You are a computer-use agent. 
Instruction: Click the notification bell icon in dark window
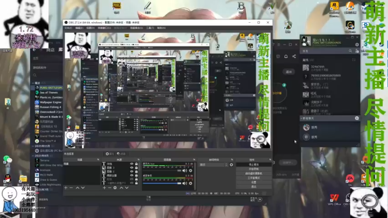click(x=286, y=56)
